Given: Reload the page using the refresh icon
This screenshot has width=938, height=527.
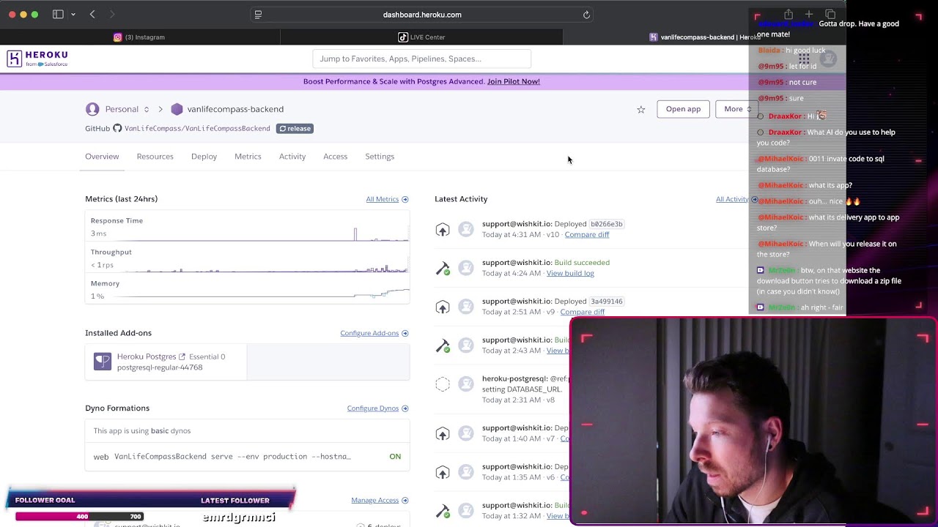Looking at the screenshot, I should click(586, 15).
